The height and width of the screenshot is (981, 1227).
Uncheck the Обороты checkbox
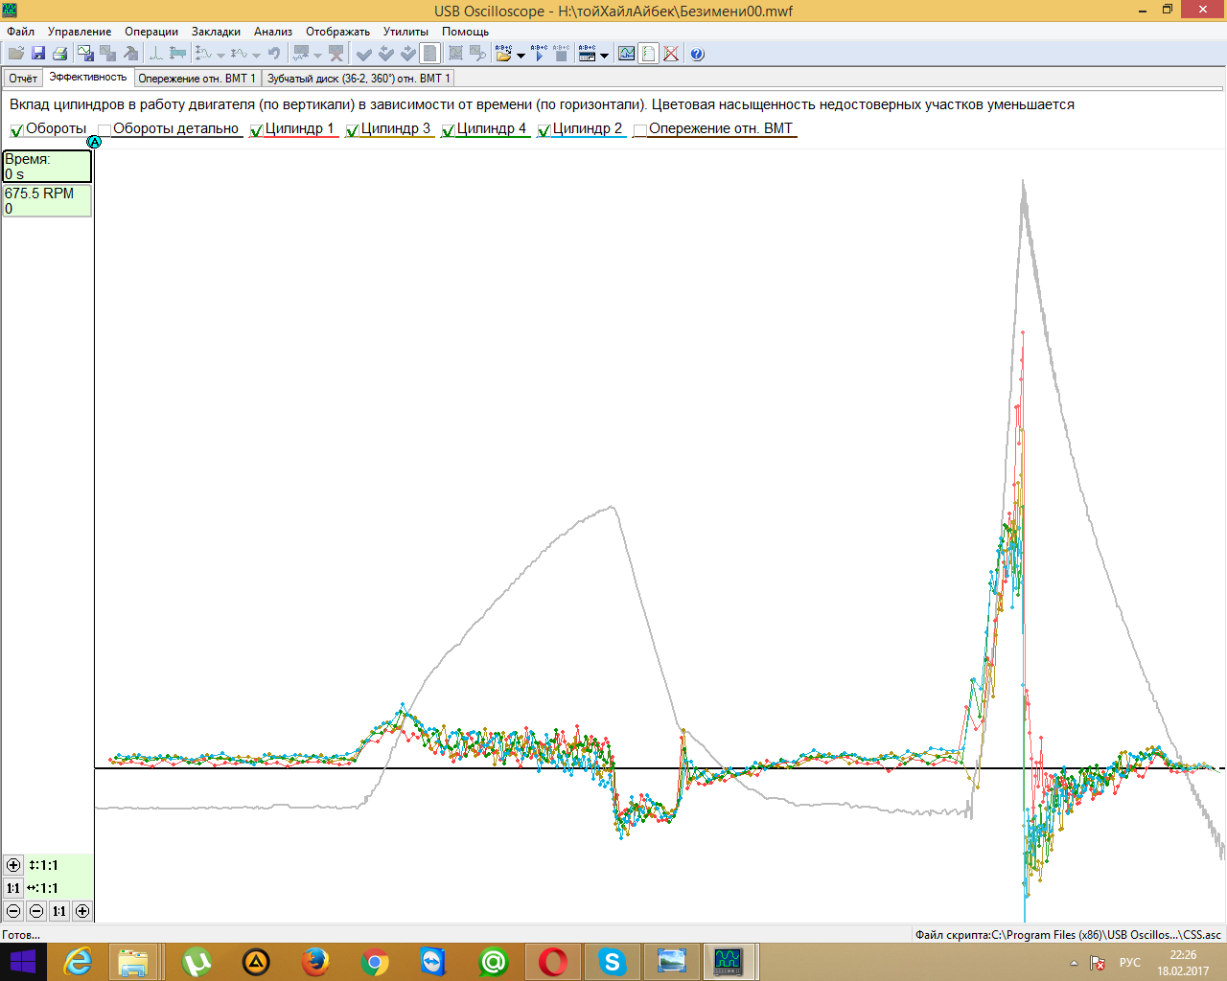pyautogui.click(x=16, y=130)
